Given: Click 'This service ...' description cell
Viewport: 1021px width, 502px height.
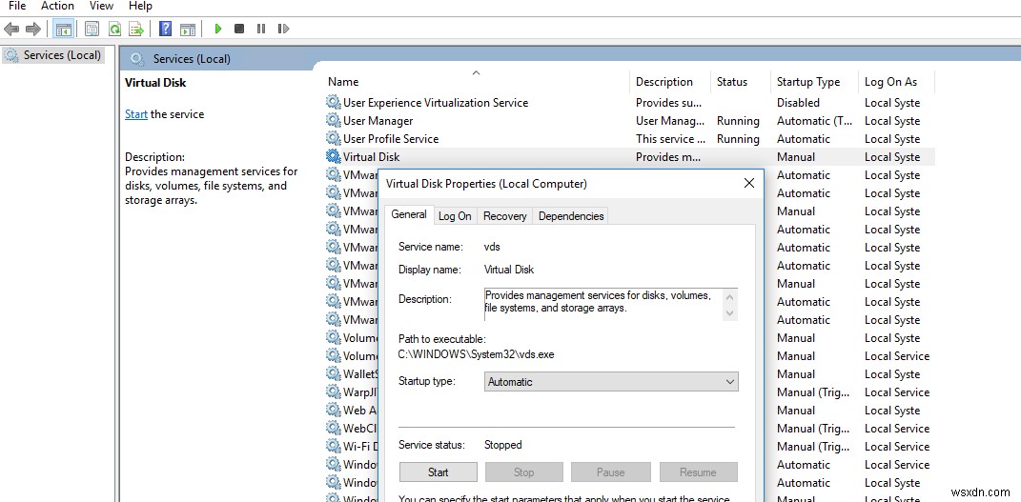Looking at the screenshot, I should pos(670,138).
